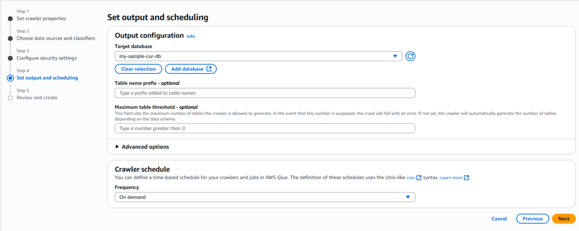Click the Cancel link
Image resolution: width=579 pixels, height=231 pixels.
[499, 218]
